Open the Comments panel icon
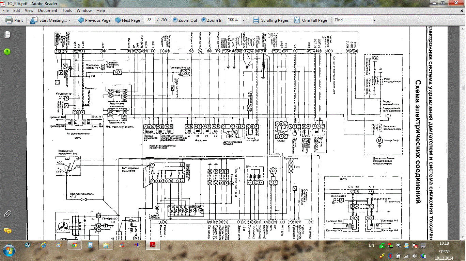Viewport: 466px width, 261px height. 7,231
